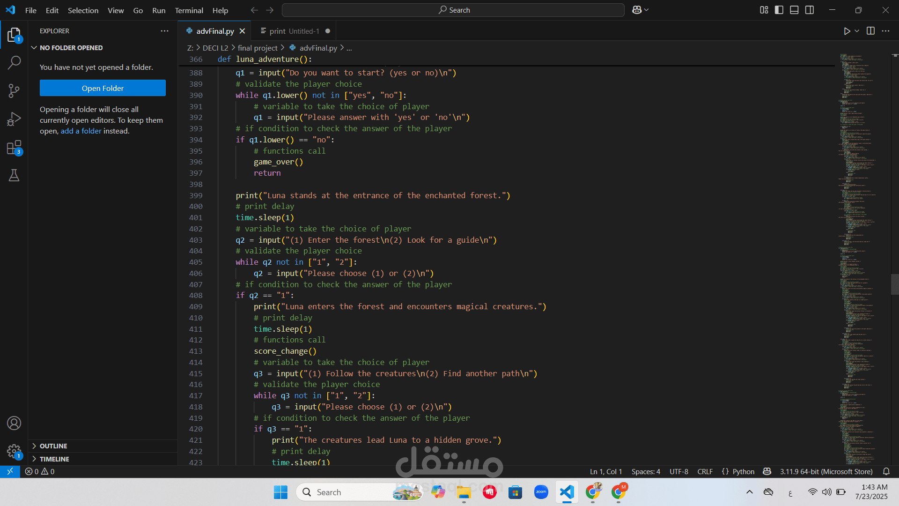
Task: Expand the OUTLINE section
Action: tap(53, 446)
